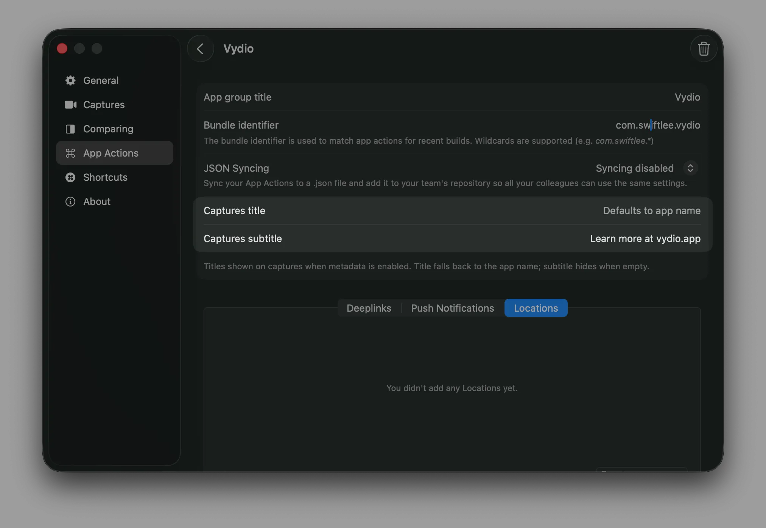Open the About sidebar item
Image resolution: width=766 pixels, height=528 pixels.
115,201
